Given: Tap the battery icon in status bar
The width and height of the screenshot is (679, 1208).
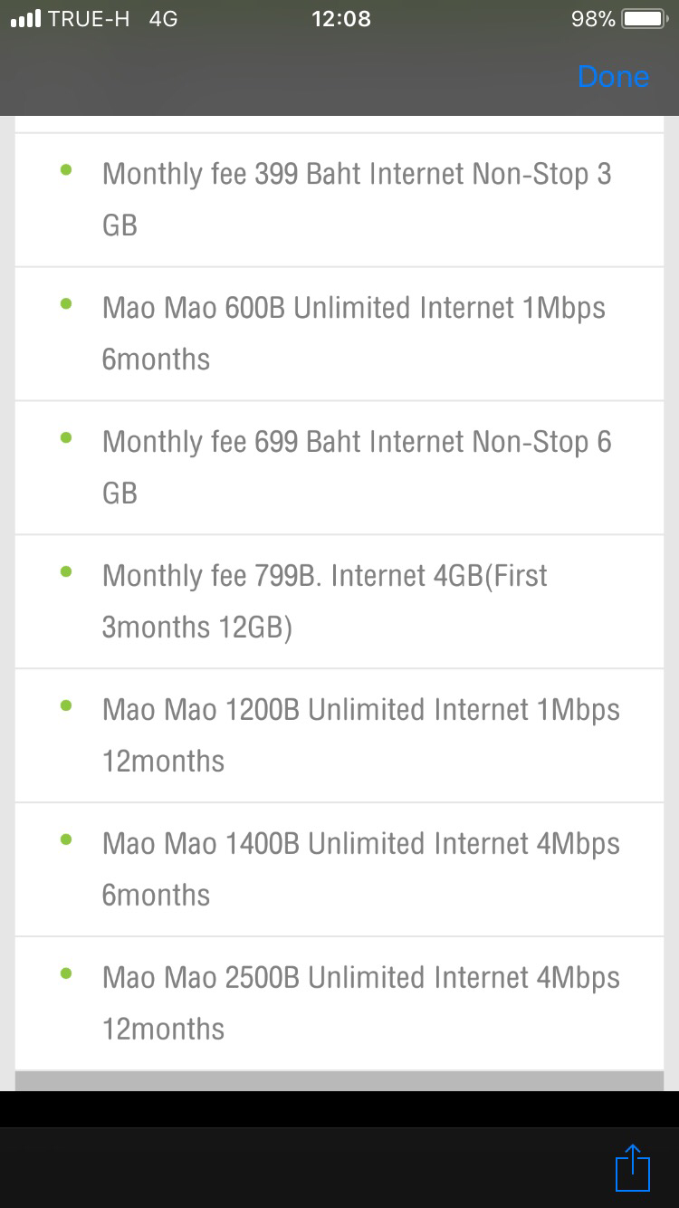Looking at the screenshot, I should click(x=644, y=19).
